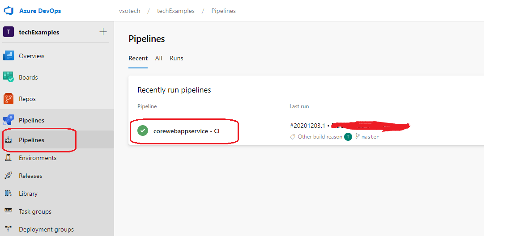Viewport: 515px width, 236px height.
Task: Click the techExamples breadcrumb link
Action: (x=176, y=11)
